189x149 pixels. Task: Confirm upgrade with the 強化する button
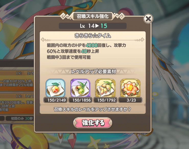click(x=93, y=123)
